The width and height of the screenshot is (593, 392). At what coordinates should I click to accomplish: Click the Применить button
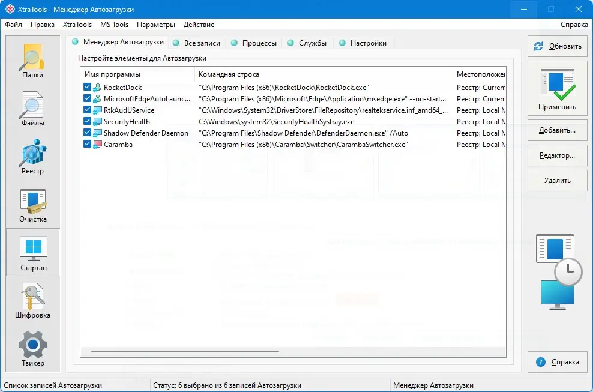pyautogui.click(x=558, y=88)
